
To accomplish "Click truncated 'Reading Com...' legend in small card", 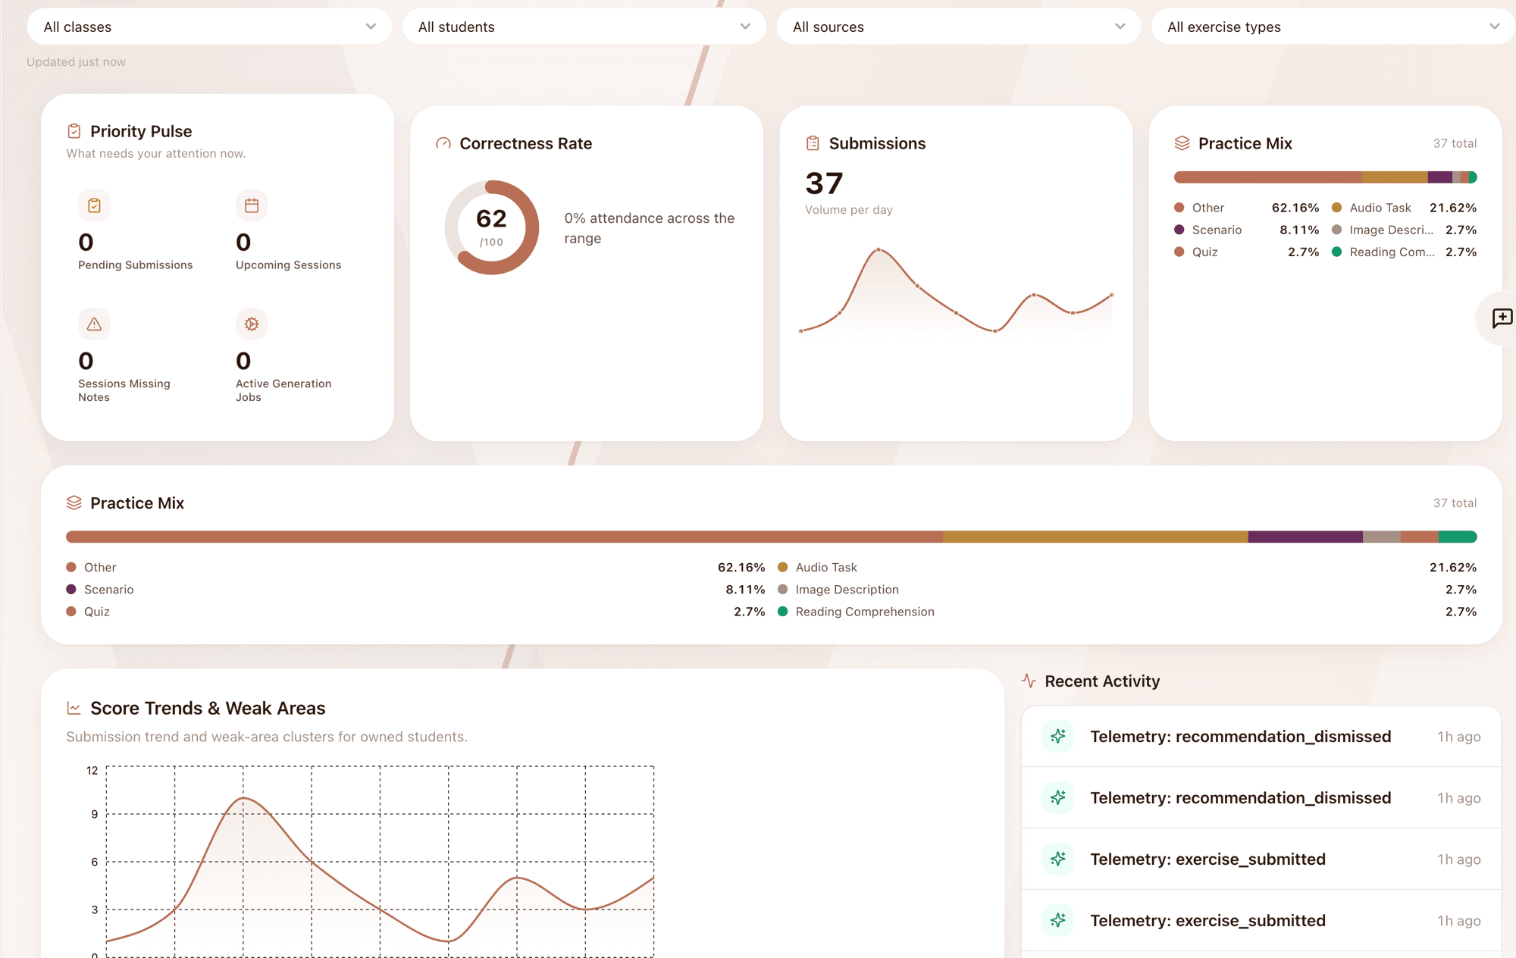I will [1392, 252].
